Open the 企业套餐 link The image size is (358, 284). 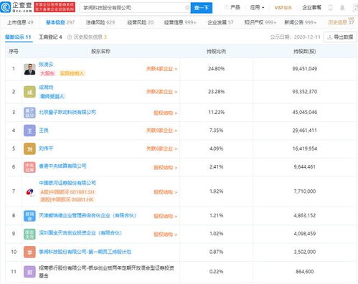click(311, 7)
